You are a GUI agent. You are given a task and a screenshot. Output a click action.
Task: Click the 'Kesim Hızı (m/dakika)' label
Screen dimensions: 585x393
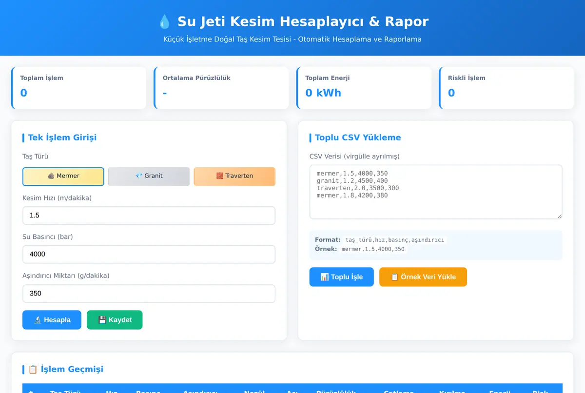pyautogui.click(x=57, y=197)
